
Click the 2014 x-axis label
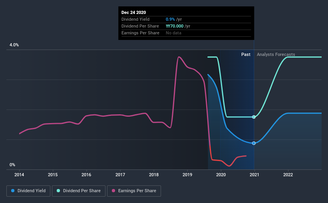[x=19, y=175]
